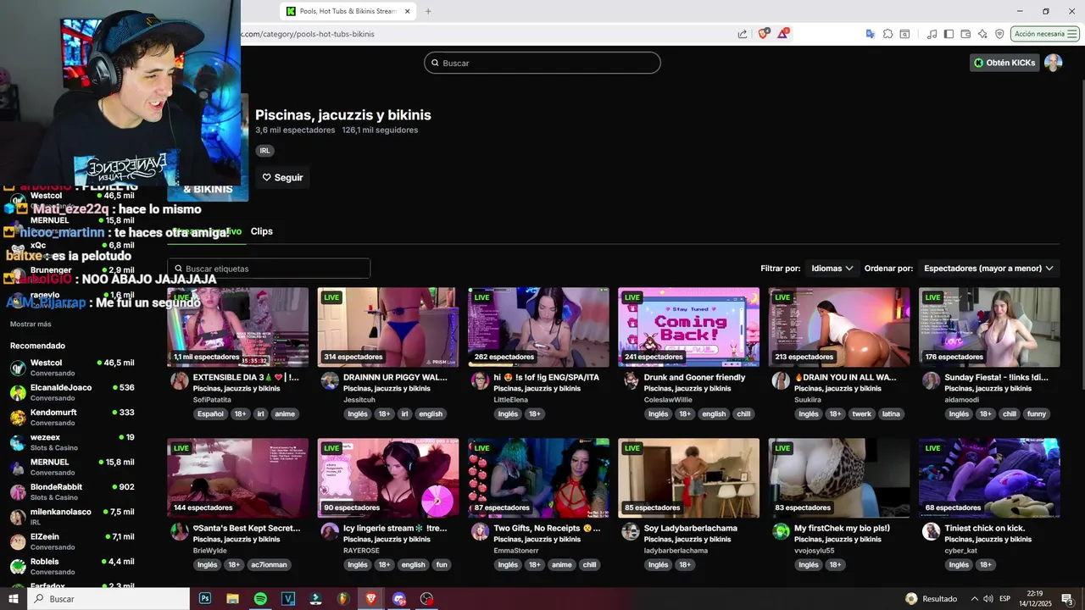1085x610 pixels.
Task: Click the 'Acción necesaria' menu button
Action: pyautogui.click(x=1044, y=34)
